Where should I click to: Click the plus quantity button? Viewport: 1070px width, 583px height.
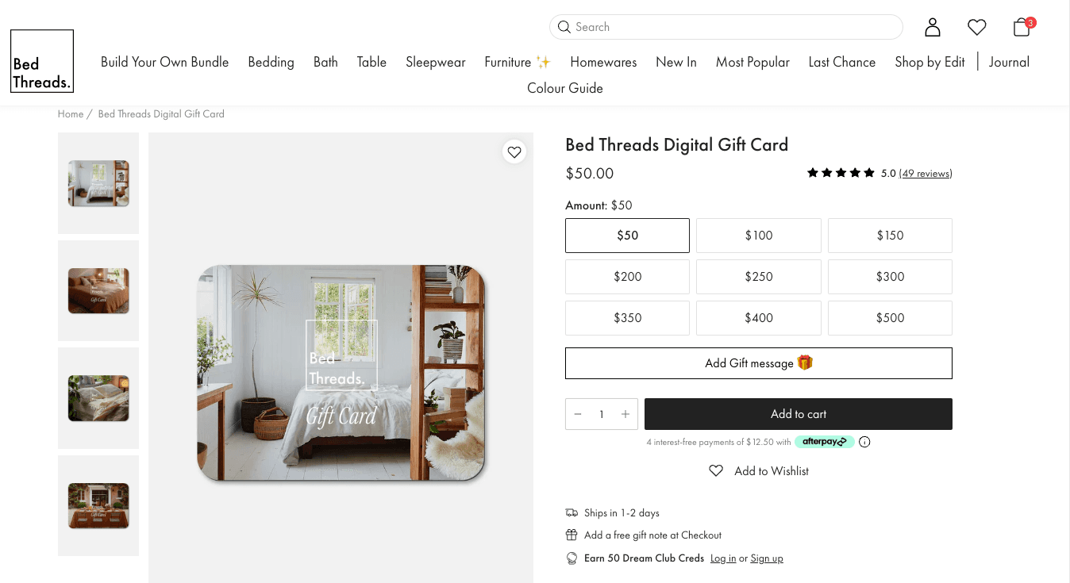(625, 414)
